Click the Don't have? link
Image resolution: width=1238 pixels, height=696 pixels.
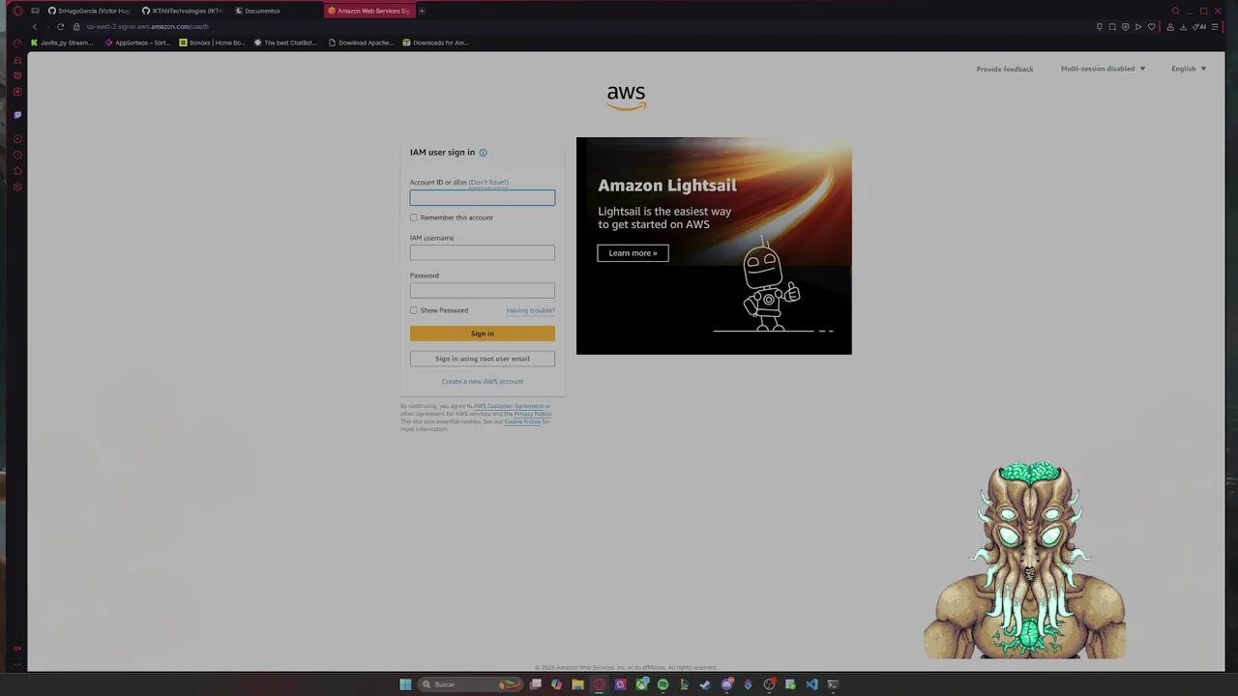tap(488, 183)
